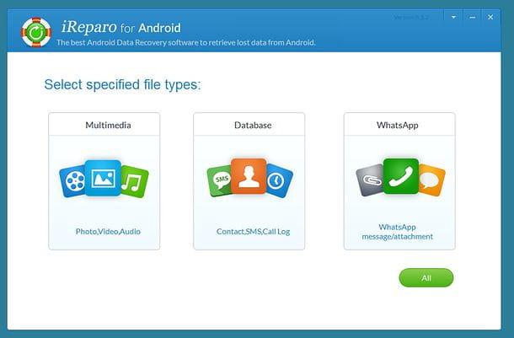Click the version number in title bar
This screenshot has height=338, width=514.
(x=411, y=17)
